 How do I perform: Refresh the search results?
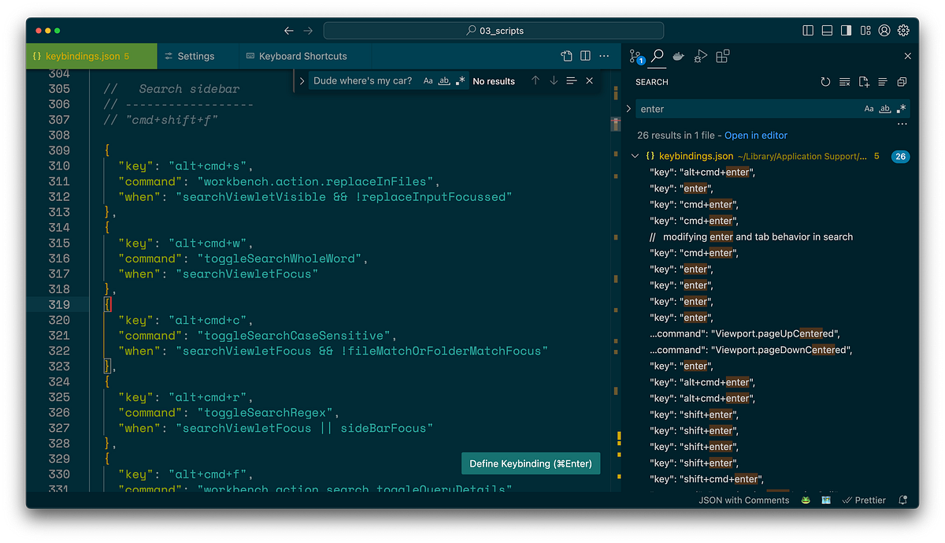825,81
